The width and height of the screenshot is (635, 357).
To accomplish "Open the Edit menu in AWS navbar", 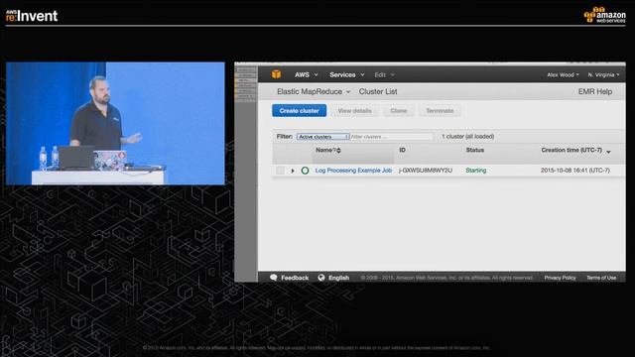I will pyautogui.click(x=384, y=75).
